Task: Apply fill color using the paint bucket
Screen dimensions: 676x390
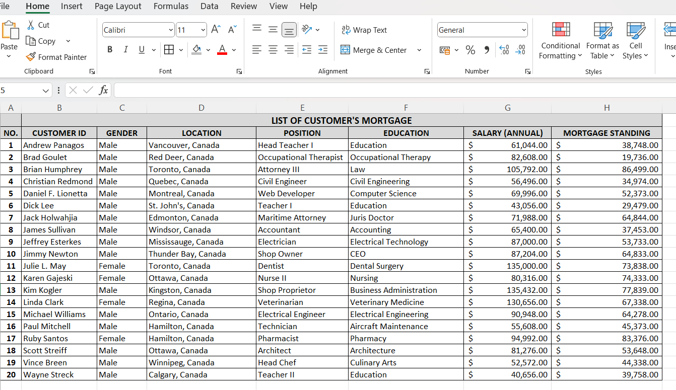Action: [x=196, y=49]
